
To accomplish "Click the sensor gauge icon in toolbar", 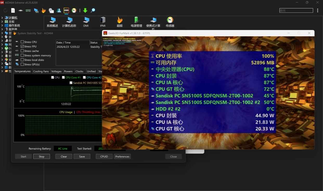I will pyautogui.click(x=74, y=11).
